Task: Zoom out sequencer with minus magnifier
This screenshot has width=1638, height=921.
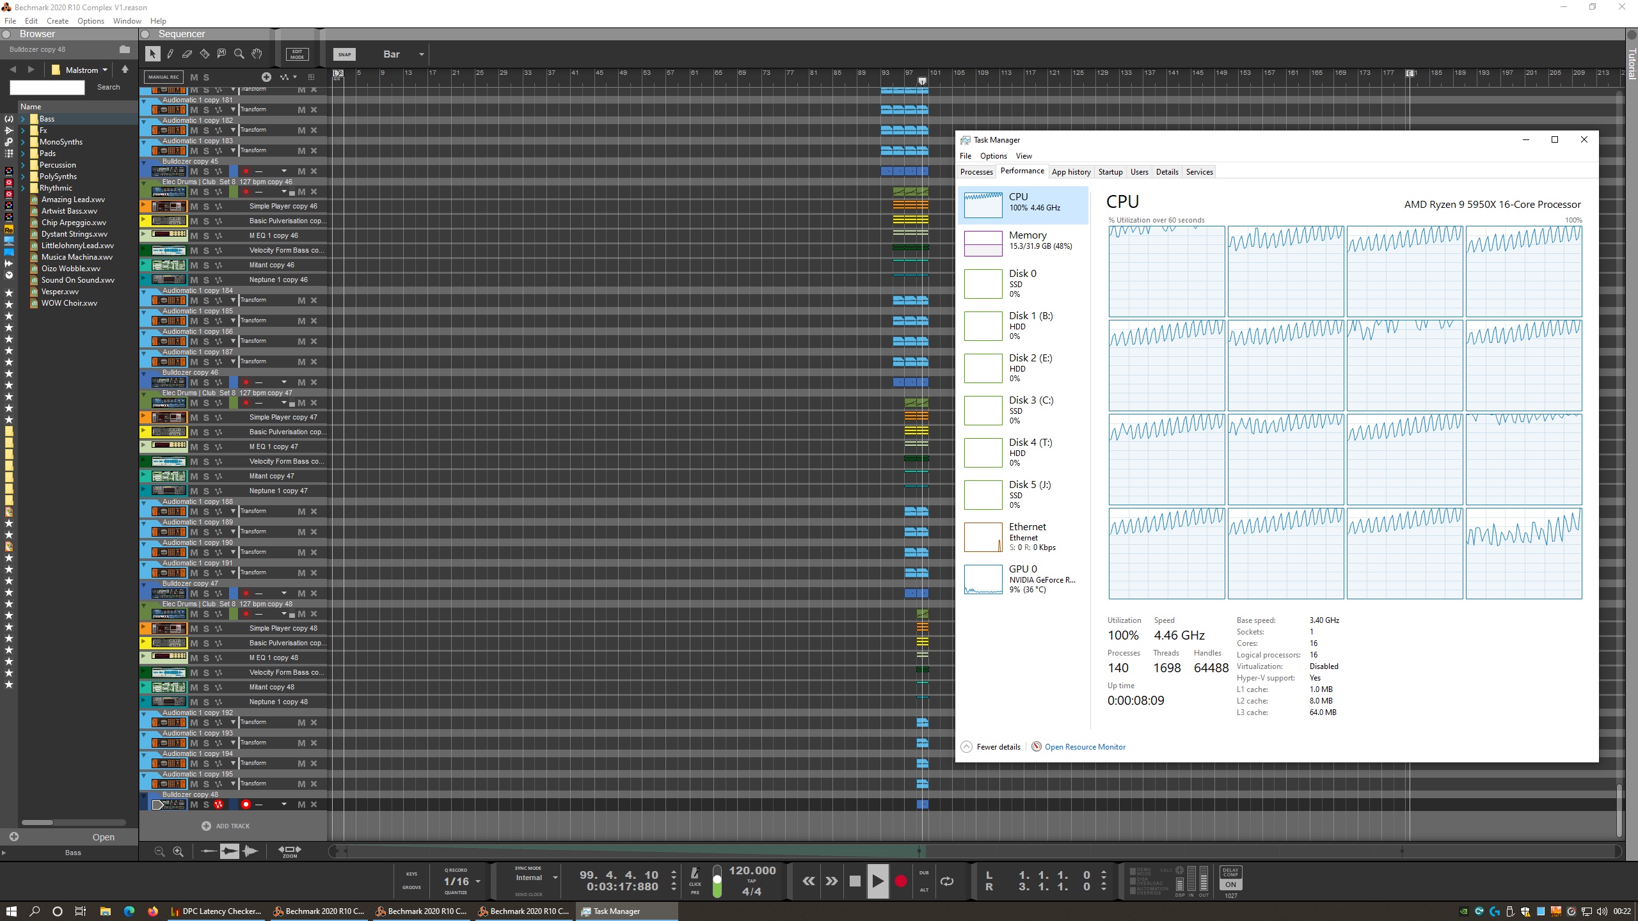Action: 159,851
